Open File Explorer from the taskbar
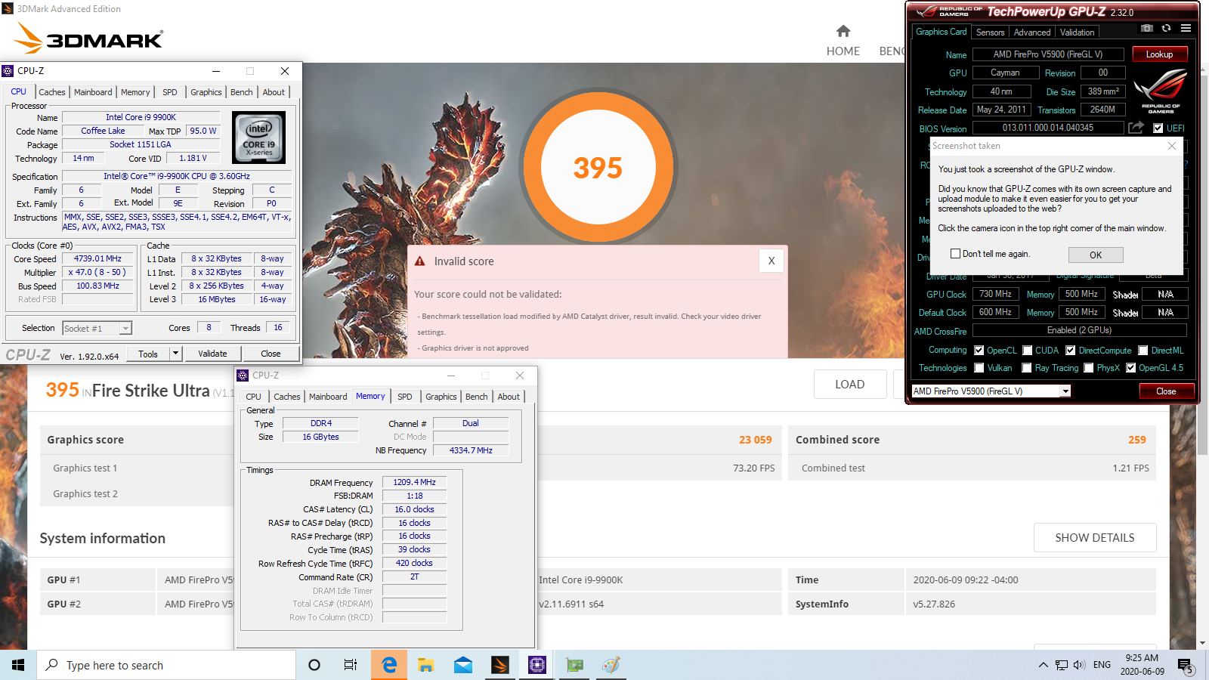1209x680 pixels. tap(426, 665)
